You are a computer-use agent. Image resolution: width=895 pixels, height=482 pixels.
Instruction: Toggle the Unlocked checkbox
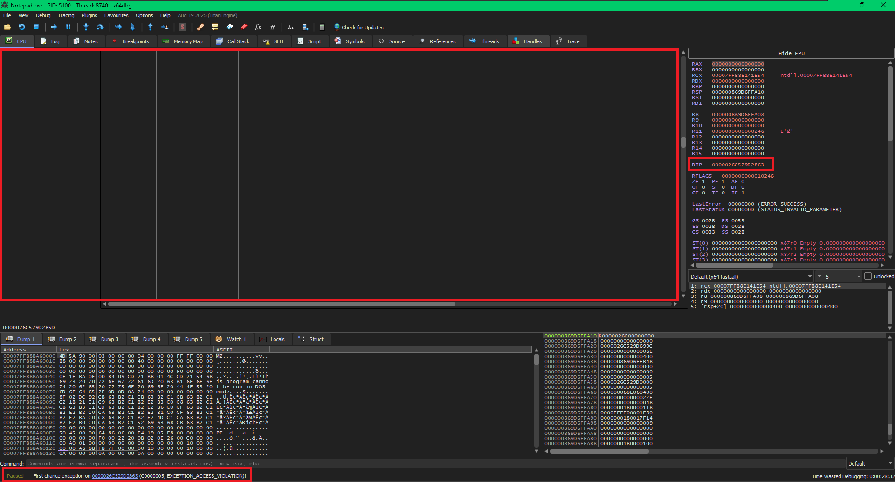click(x=868, y=276)
